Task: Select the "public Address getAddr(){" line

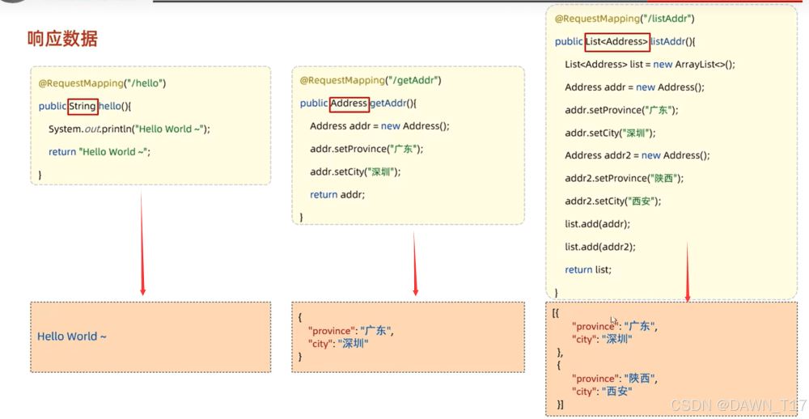Action: (358, 104)
